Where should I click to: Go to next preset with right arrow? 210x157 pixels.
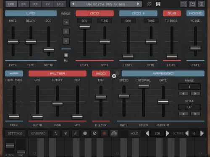click(x=138, y=4)
